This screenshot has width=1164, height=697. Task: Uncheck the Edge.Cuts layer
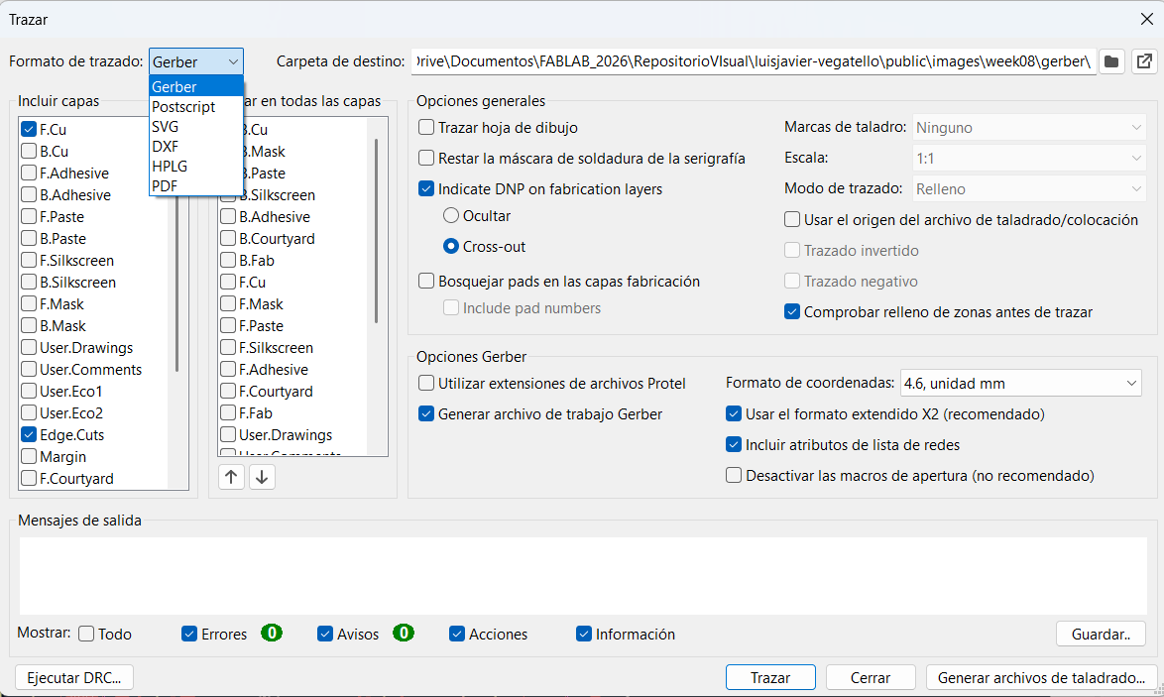pyautogui.click(x=29, y=435)
